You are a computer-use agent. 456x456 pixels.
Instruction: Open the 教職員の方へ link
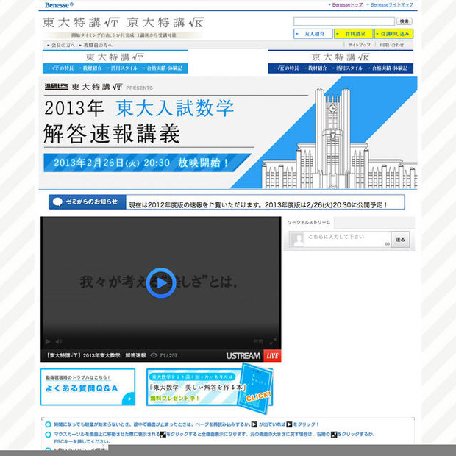point(96,45)
